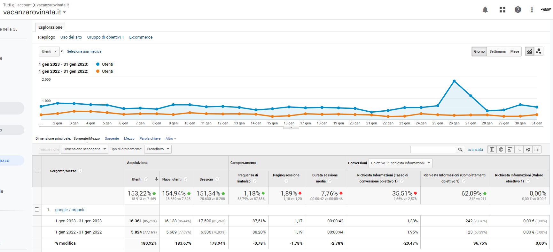The image size is (553, 252).
Task: Open the three-dot options menu
Action: pos(532,10)
